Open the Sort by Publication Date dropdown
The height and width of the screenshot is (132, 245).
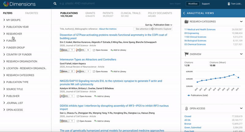tap(163, 25)
